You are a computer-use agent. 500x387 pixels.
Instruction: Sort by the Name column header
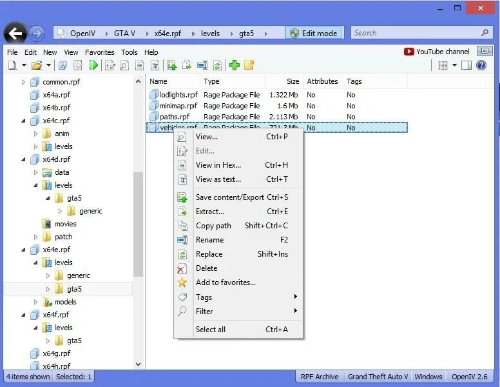pyautogui.click(x=173, y=81)
